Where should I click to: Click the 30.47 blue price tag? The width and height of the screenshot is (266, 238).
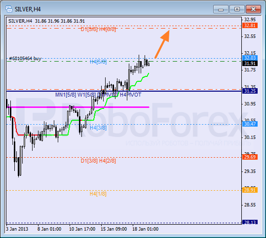pos(250,124)
